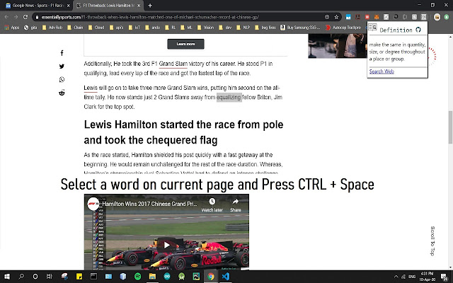Viewport: 453px width, 283px height.
Task: Click the blue extension icon after bookmark star
Action: [x=348, y=17]
